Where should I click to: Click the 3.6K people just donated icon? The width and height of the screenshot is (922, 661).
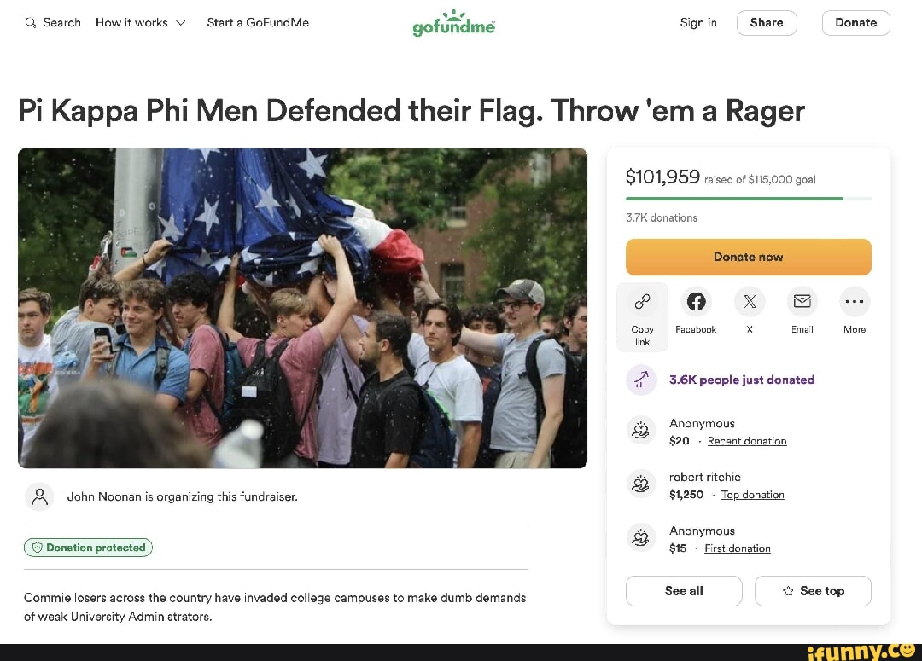pyautogui.click(x=641, y=380)
